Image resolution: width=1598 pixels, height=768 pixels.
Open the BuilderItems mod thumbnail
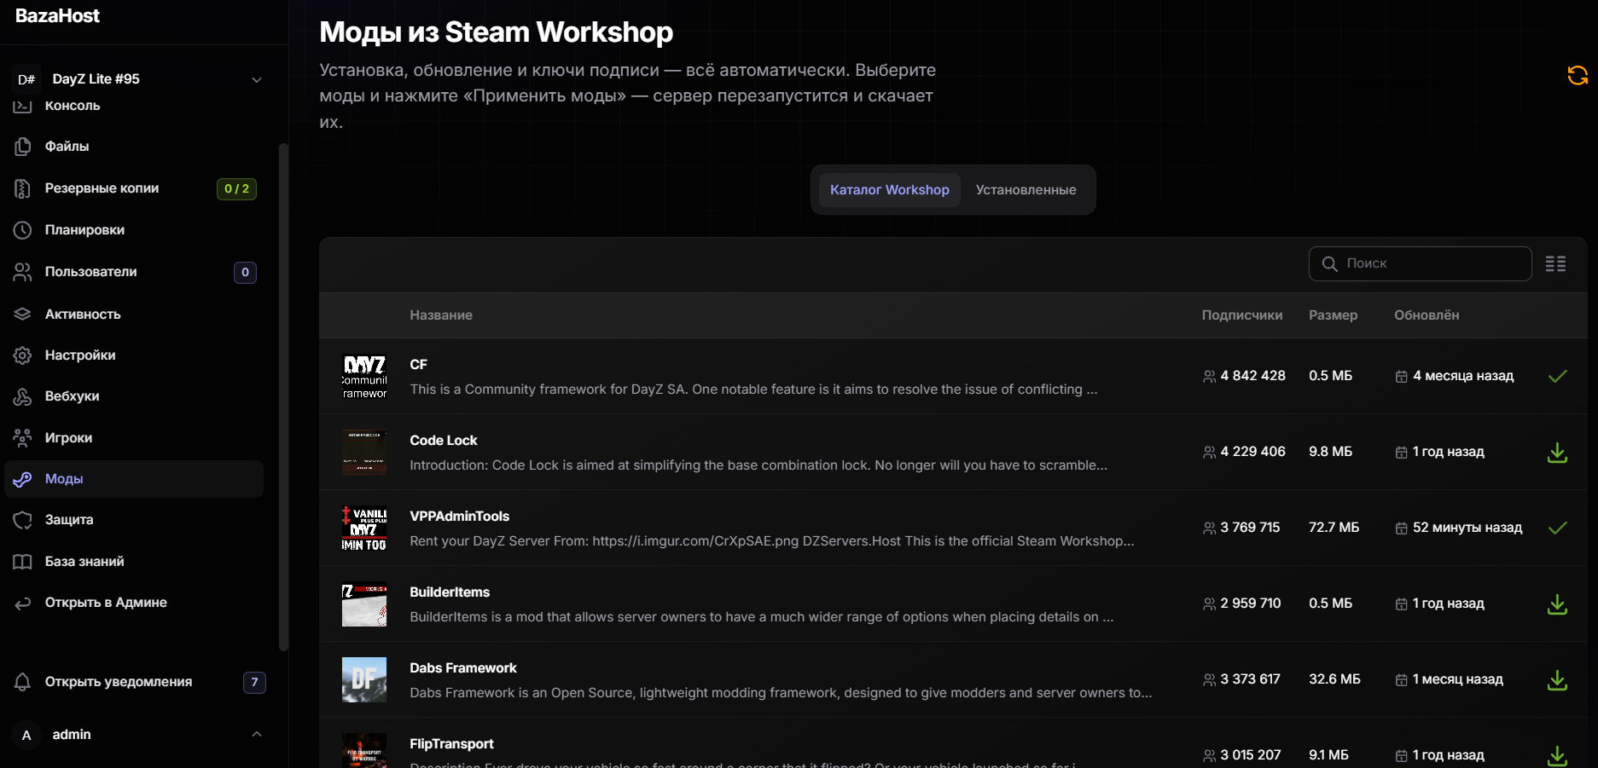point(364,604)
